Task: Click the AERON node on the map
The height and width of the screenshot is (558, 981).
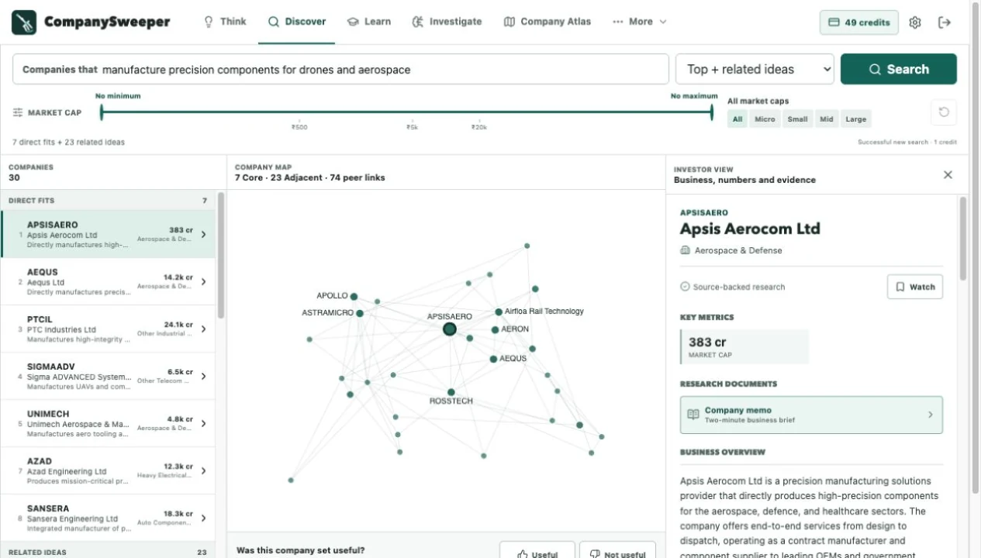Action: (495, 330)
